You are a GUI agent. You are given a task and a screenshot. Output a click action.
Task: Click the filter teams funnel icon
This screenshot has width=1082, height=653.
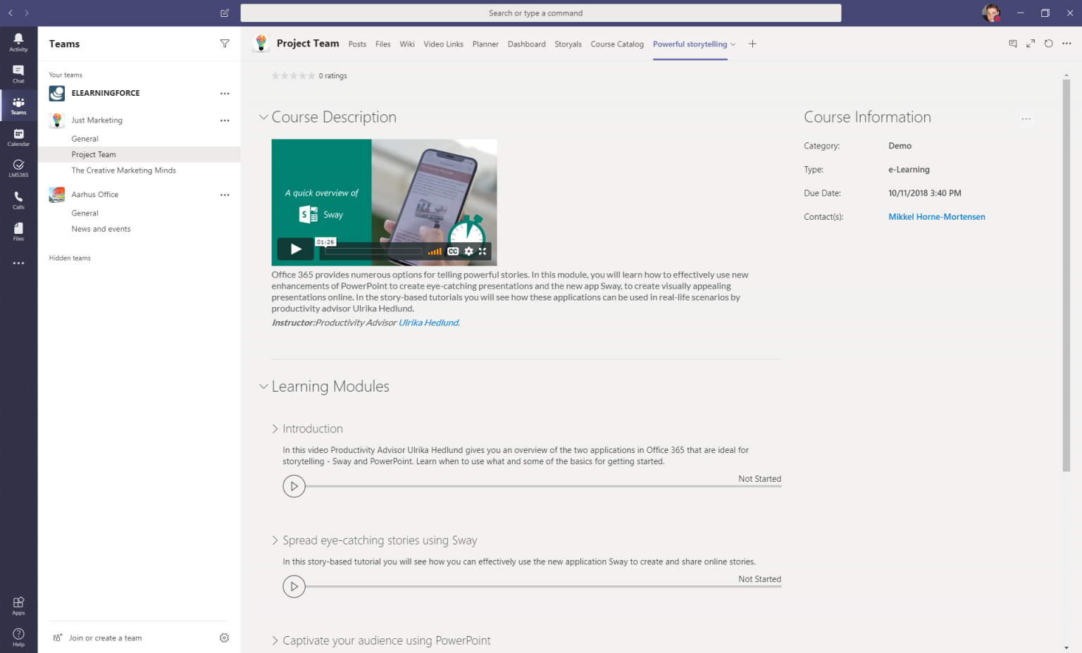pos(225,44)
